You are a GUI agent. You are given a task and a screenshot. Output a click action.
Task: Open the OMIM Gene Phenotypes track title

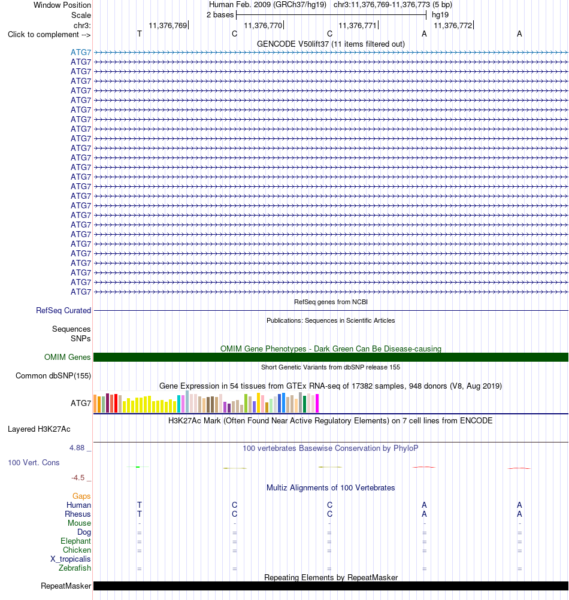pyautogui.click(x=331, y=349)
